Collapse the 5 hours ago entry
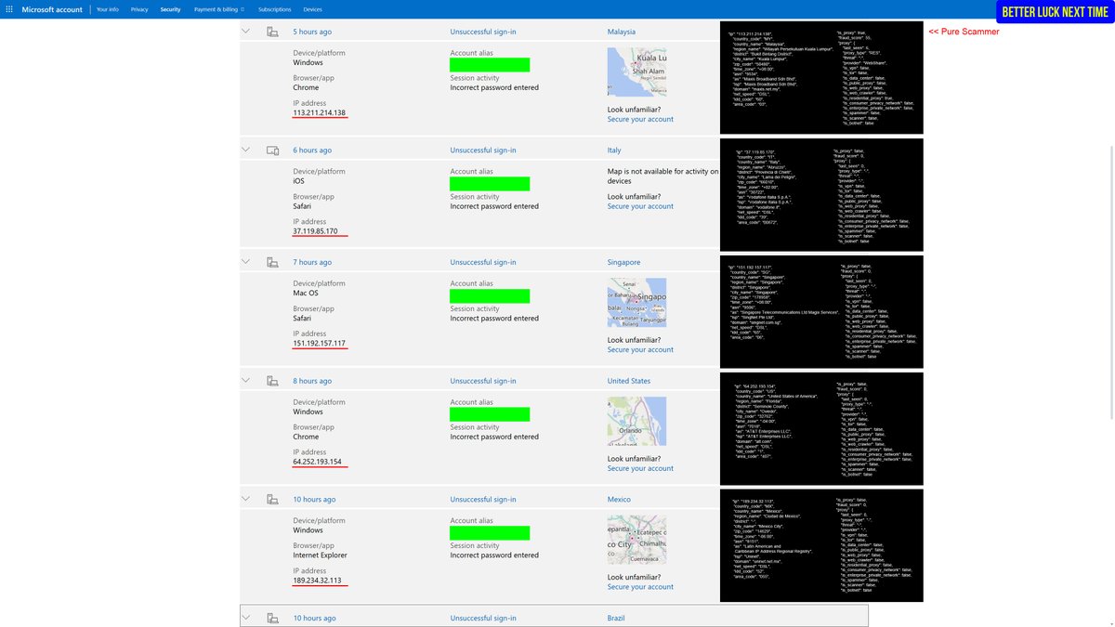Viewport: 1115px width, 627px height. (x=246, y=32)
